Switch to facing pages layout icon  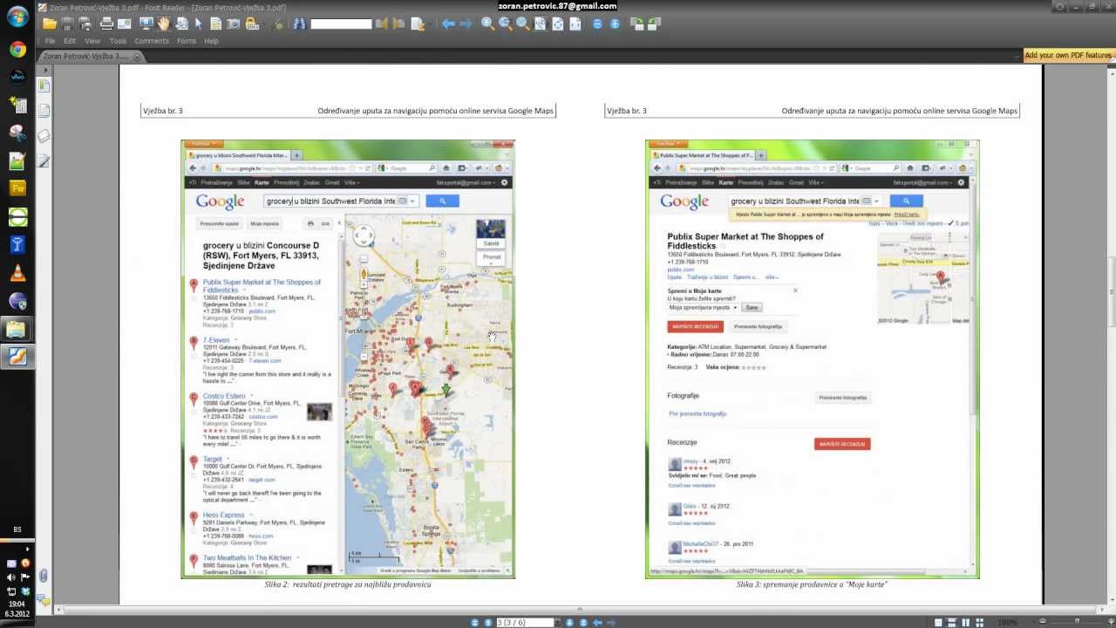pos(966,622)
